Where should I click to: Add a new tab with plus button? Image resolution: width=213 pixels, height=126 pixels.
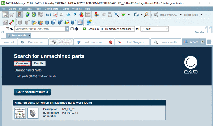[x=209, y=42]
